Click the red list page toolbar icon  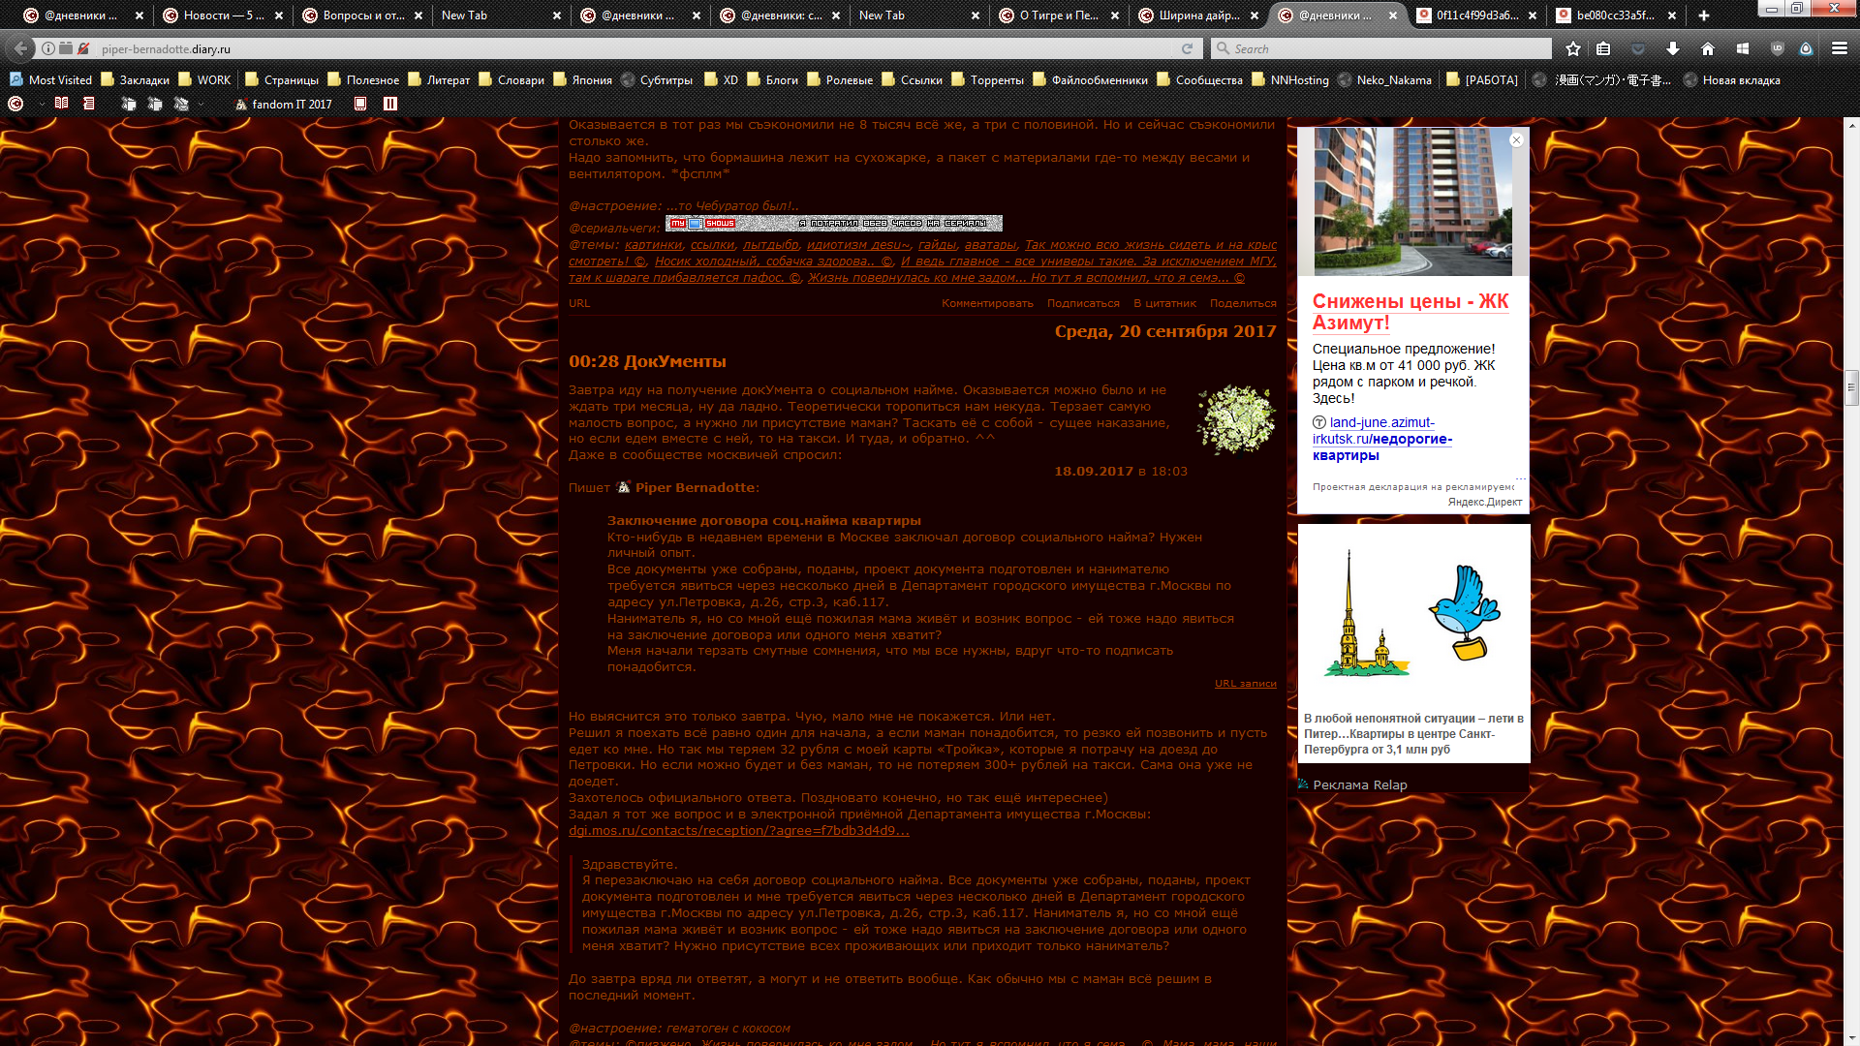coord(88,104)
